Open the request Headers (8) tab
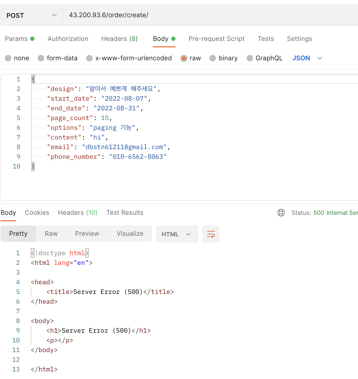358x379 pixels. pos(120,39)
